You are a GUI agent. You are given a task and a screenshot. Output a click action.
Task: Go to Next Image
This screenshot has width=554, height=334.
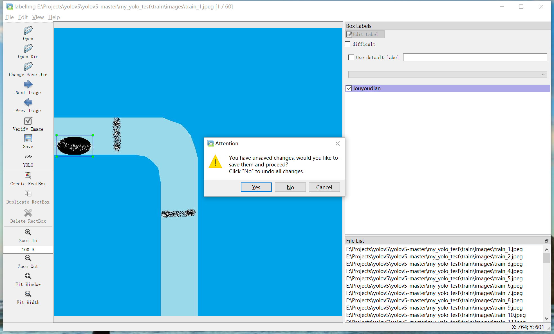(x=28, y=88)
